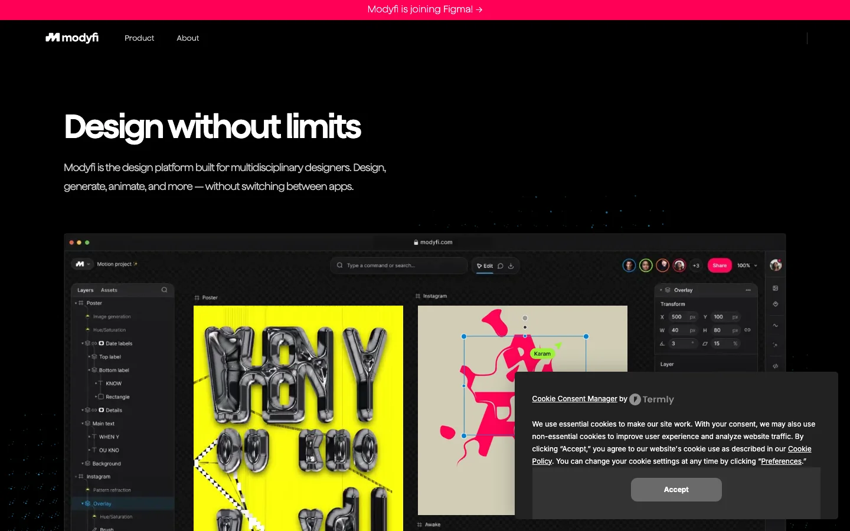Click the rotation angle field showing 3
This screenshot has height=531, width=850.
684,343
